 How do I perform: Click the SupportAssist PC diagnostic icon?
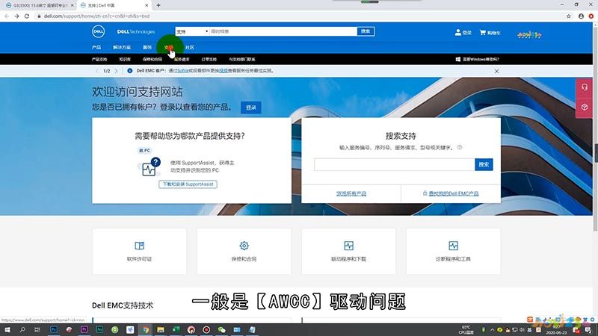pos(149,167)
